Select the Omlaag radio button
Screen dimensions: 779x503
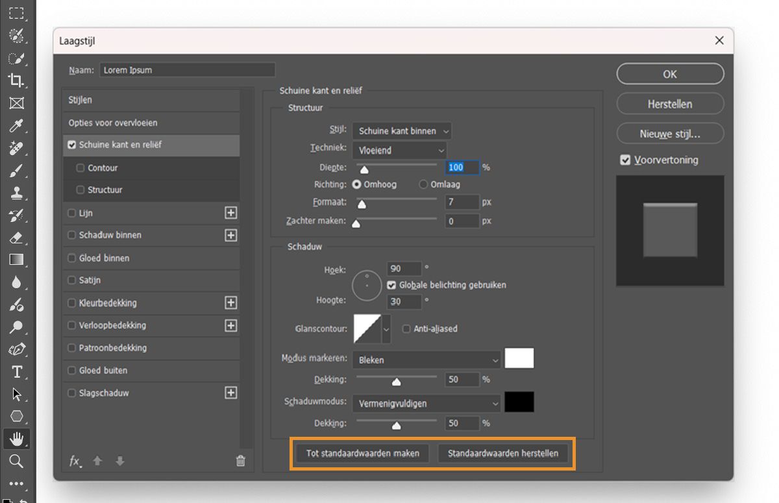pyautogui.click(x=425, y=184)
